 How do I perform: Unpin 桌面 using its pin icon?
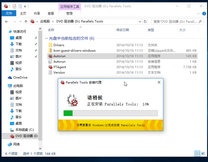click(x=36, y=38)
